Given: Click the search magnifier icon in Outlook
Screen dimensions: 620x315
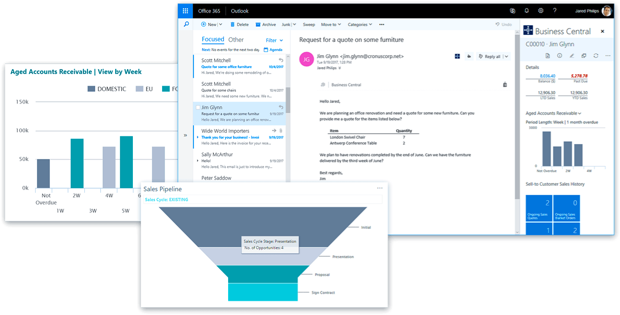Looking at the screenshot, I should [186, 25].
